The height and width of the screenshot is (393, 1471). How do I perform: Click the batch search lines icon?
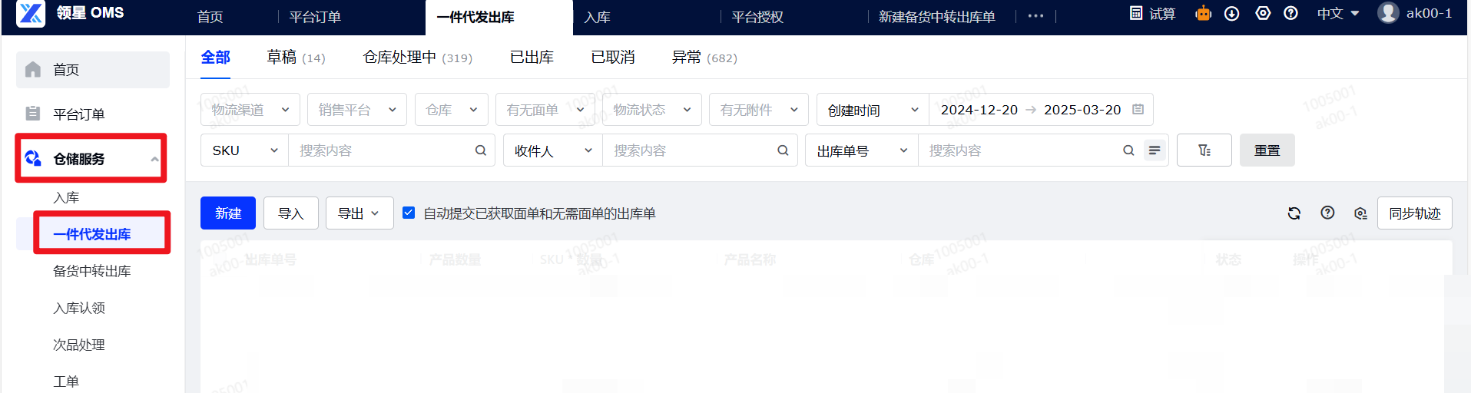pyautogui.click(x=1155, y=150)
